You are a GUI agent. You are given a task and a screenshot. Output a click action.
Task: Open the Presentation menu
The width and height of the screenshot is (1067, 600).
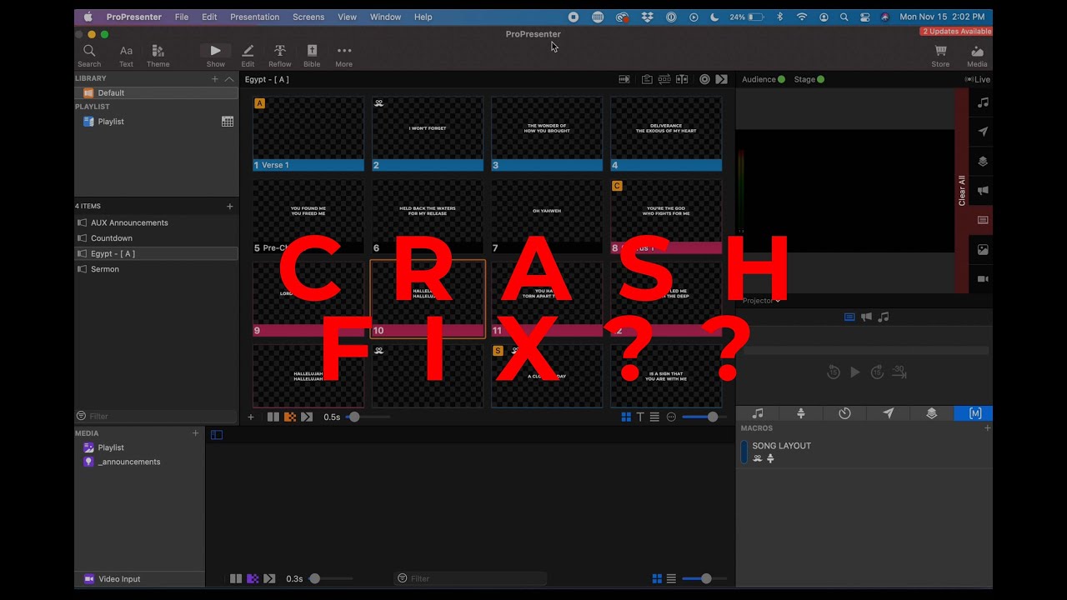(254, 17)
